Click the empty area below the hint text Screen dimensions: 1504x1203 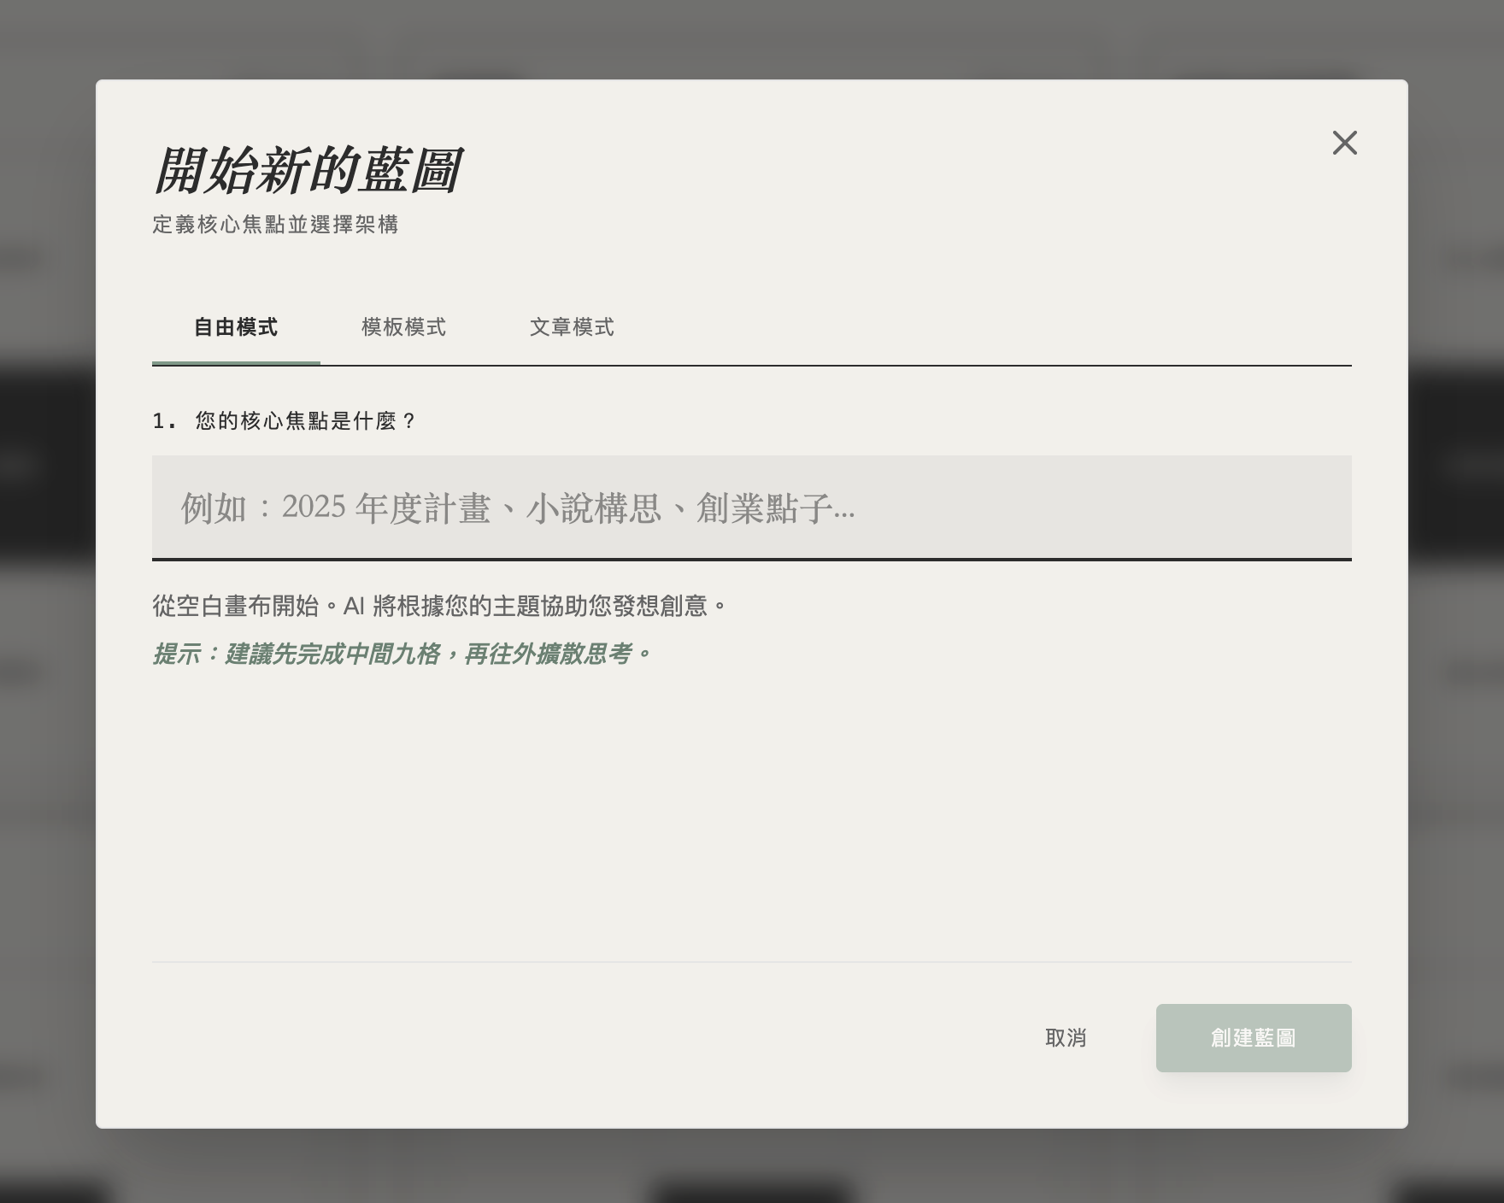(752, 812)
